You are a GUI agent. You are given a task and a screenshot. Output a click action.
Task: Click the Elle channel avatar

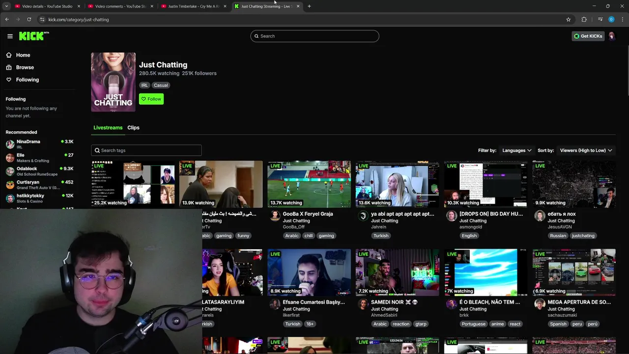10,158
